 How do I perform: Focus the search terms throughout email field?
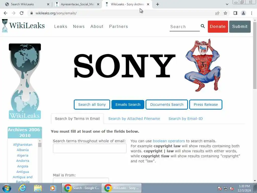point(90,148)
